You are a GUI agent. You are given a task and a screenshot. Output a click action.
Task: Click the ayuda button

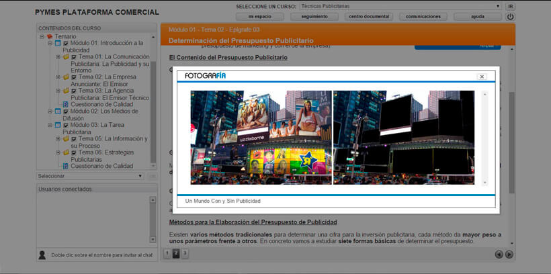tap(477, 16)
